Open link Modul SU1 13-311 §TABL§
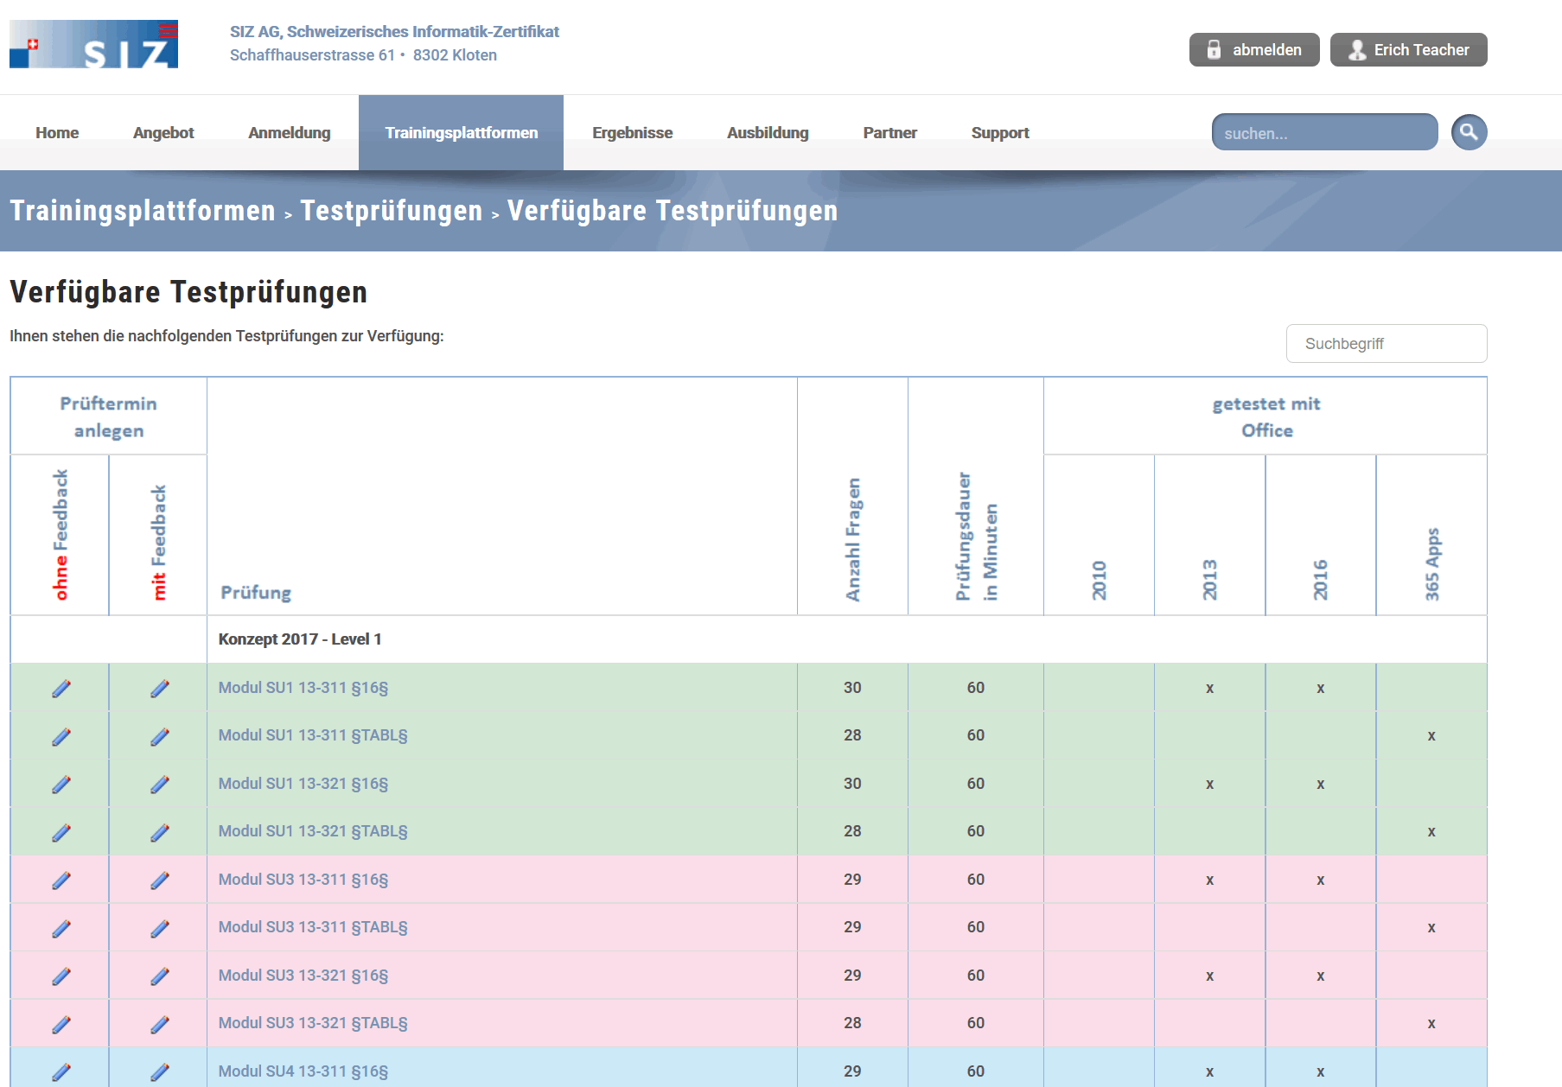 pos(313,735)
